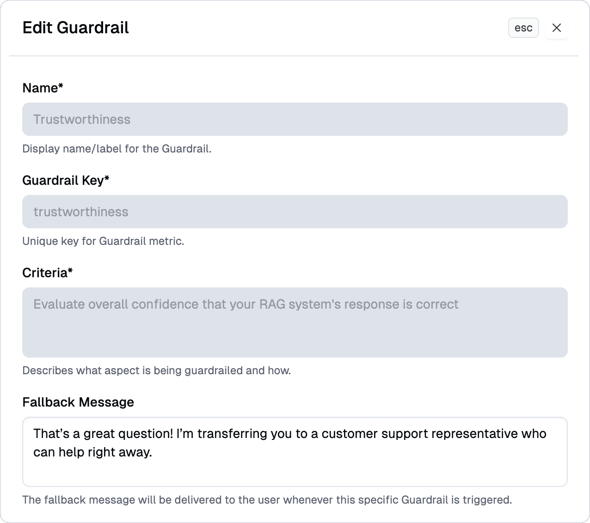The image size is (590, 523).
Task: Click the Guardrail Key field showing trustworthiness
Action: [295, 212]
